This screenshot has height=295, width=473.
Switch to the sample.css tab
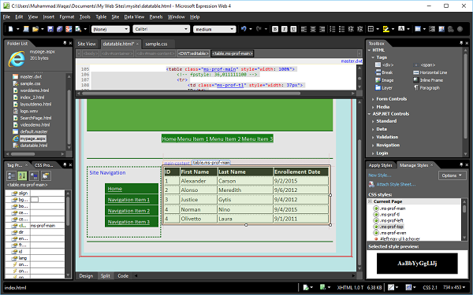click(156, 44)
